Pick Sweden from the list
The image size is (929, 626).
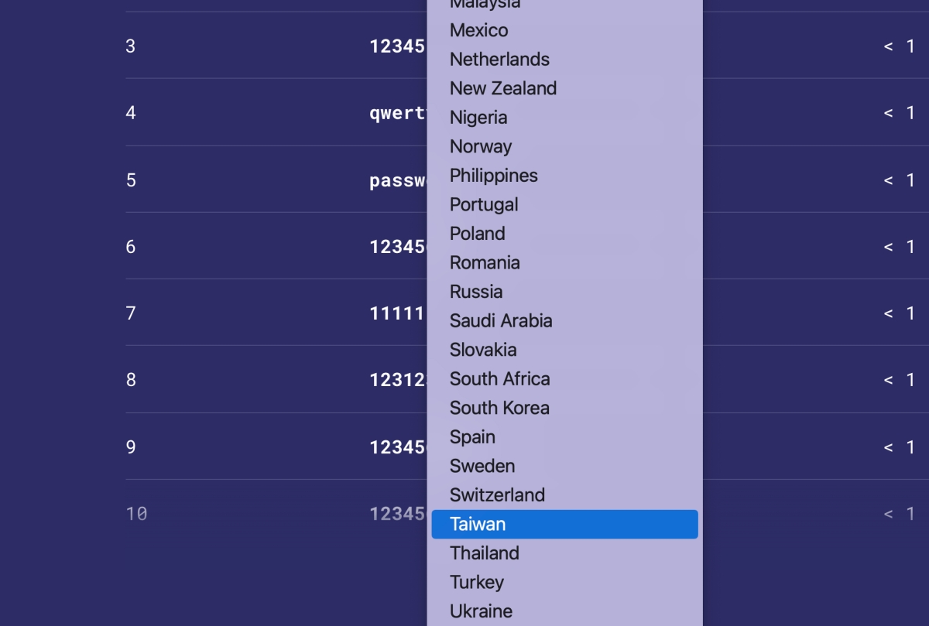(482, 466)
